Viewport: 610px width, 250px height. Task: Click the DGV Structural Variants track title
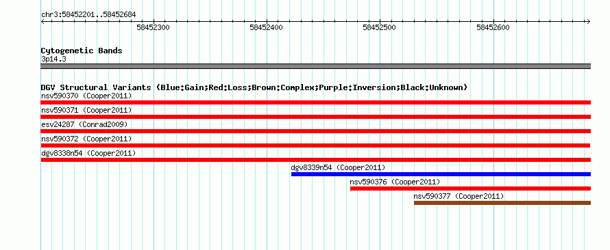254,87
